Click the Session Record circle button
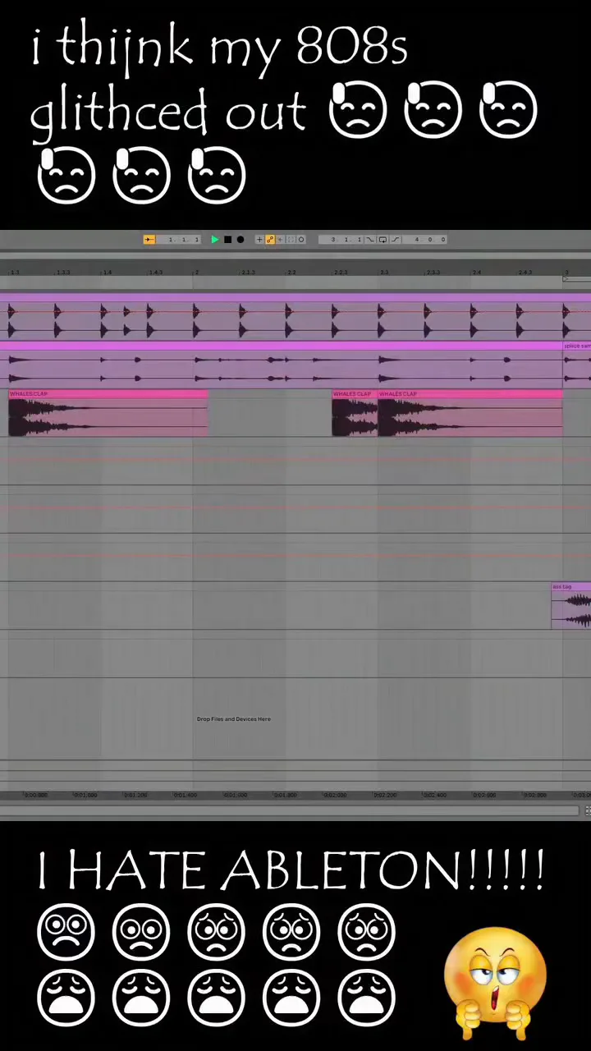 (x=300, y=240)
